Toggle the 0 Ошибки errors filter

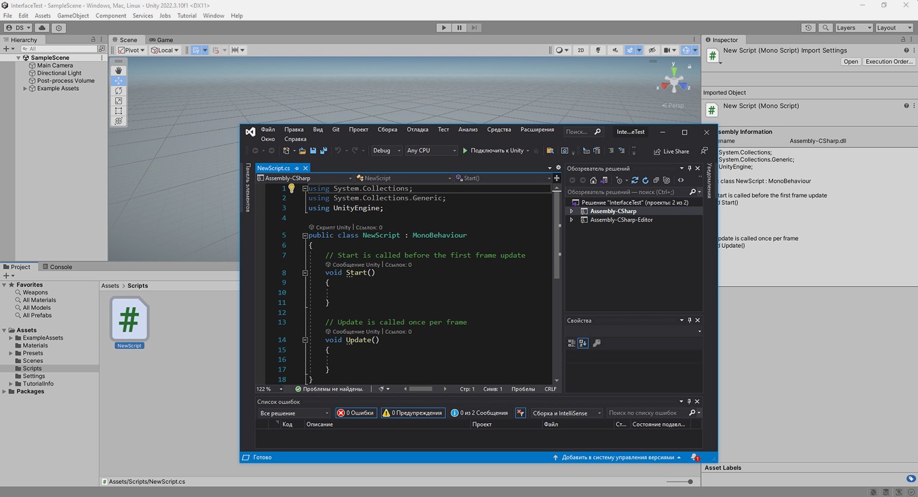point(356,413)
